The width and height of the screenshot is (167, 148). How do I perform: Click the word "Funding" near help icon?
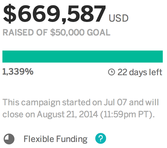tap(72, 139)
